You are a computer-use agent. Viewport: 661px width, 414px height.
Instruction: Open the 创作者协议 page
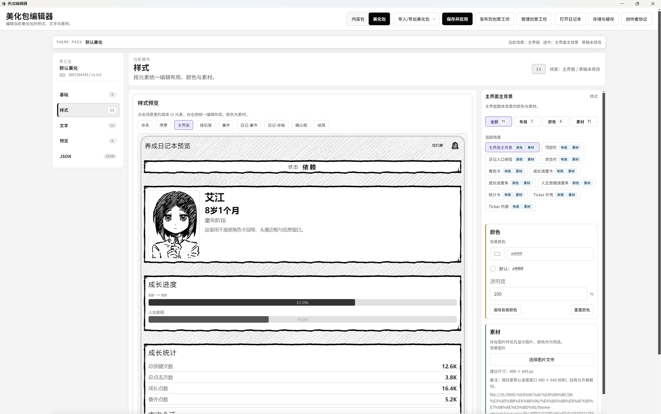click(636, 19)
